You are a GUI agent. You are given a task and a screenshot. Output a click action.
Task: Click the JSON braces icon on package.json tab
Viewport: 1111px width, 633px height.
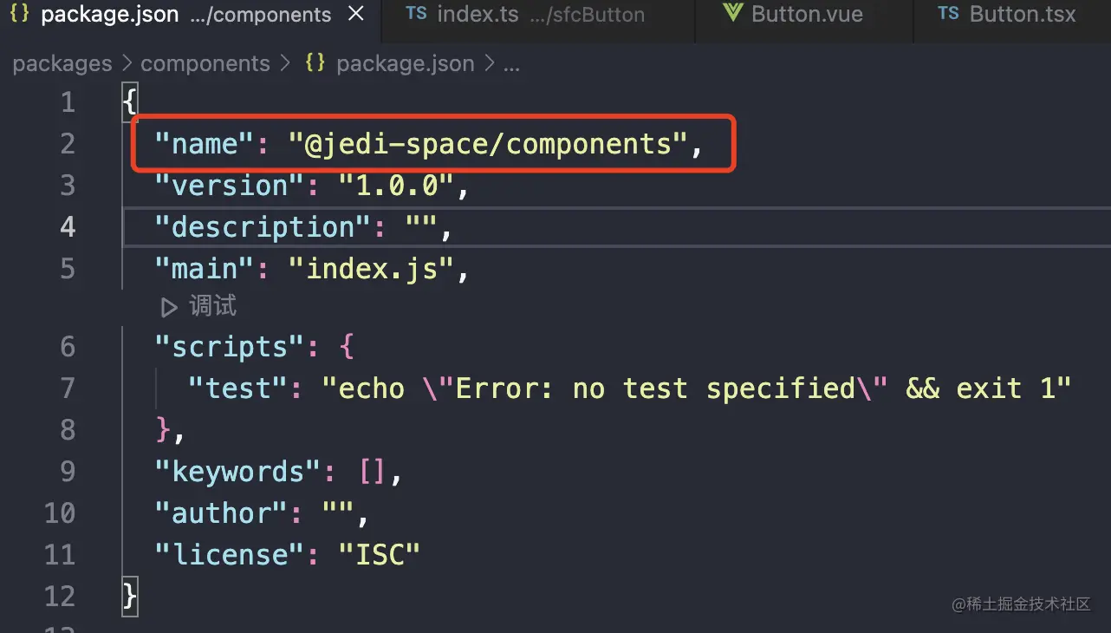pos(20,14)
